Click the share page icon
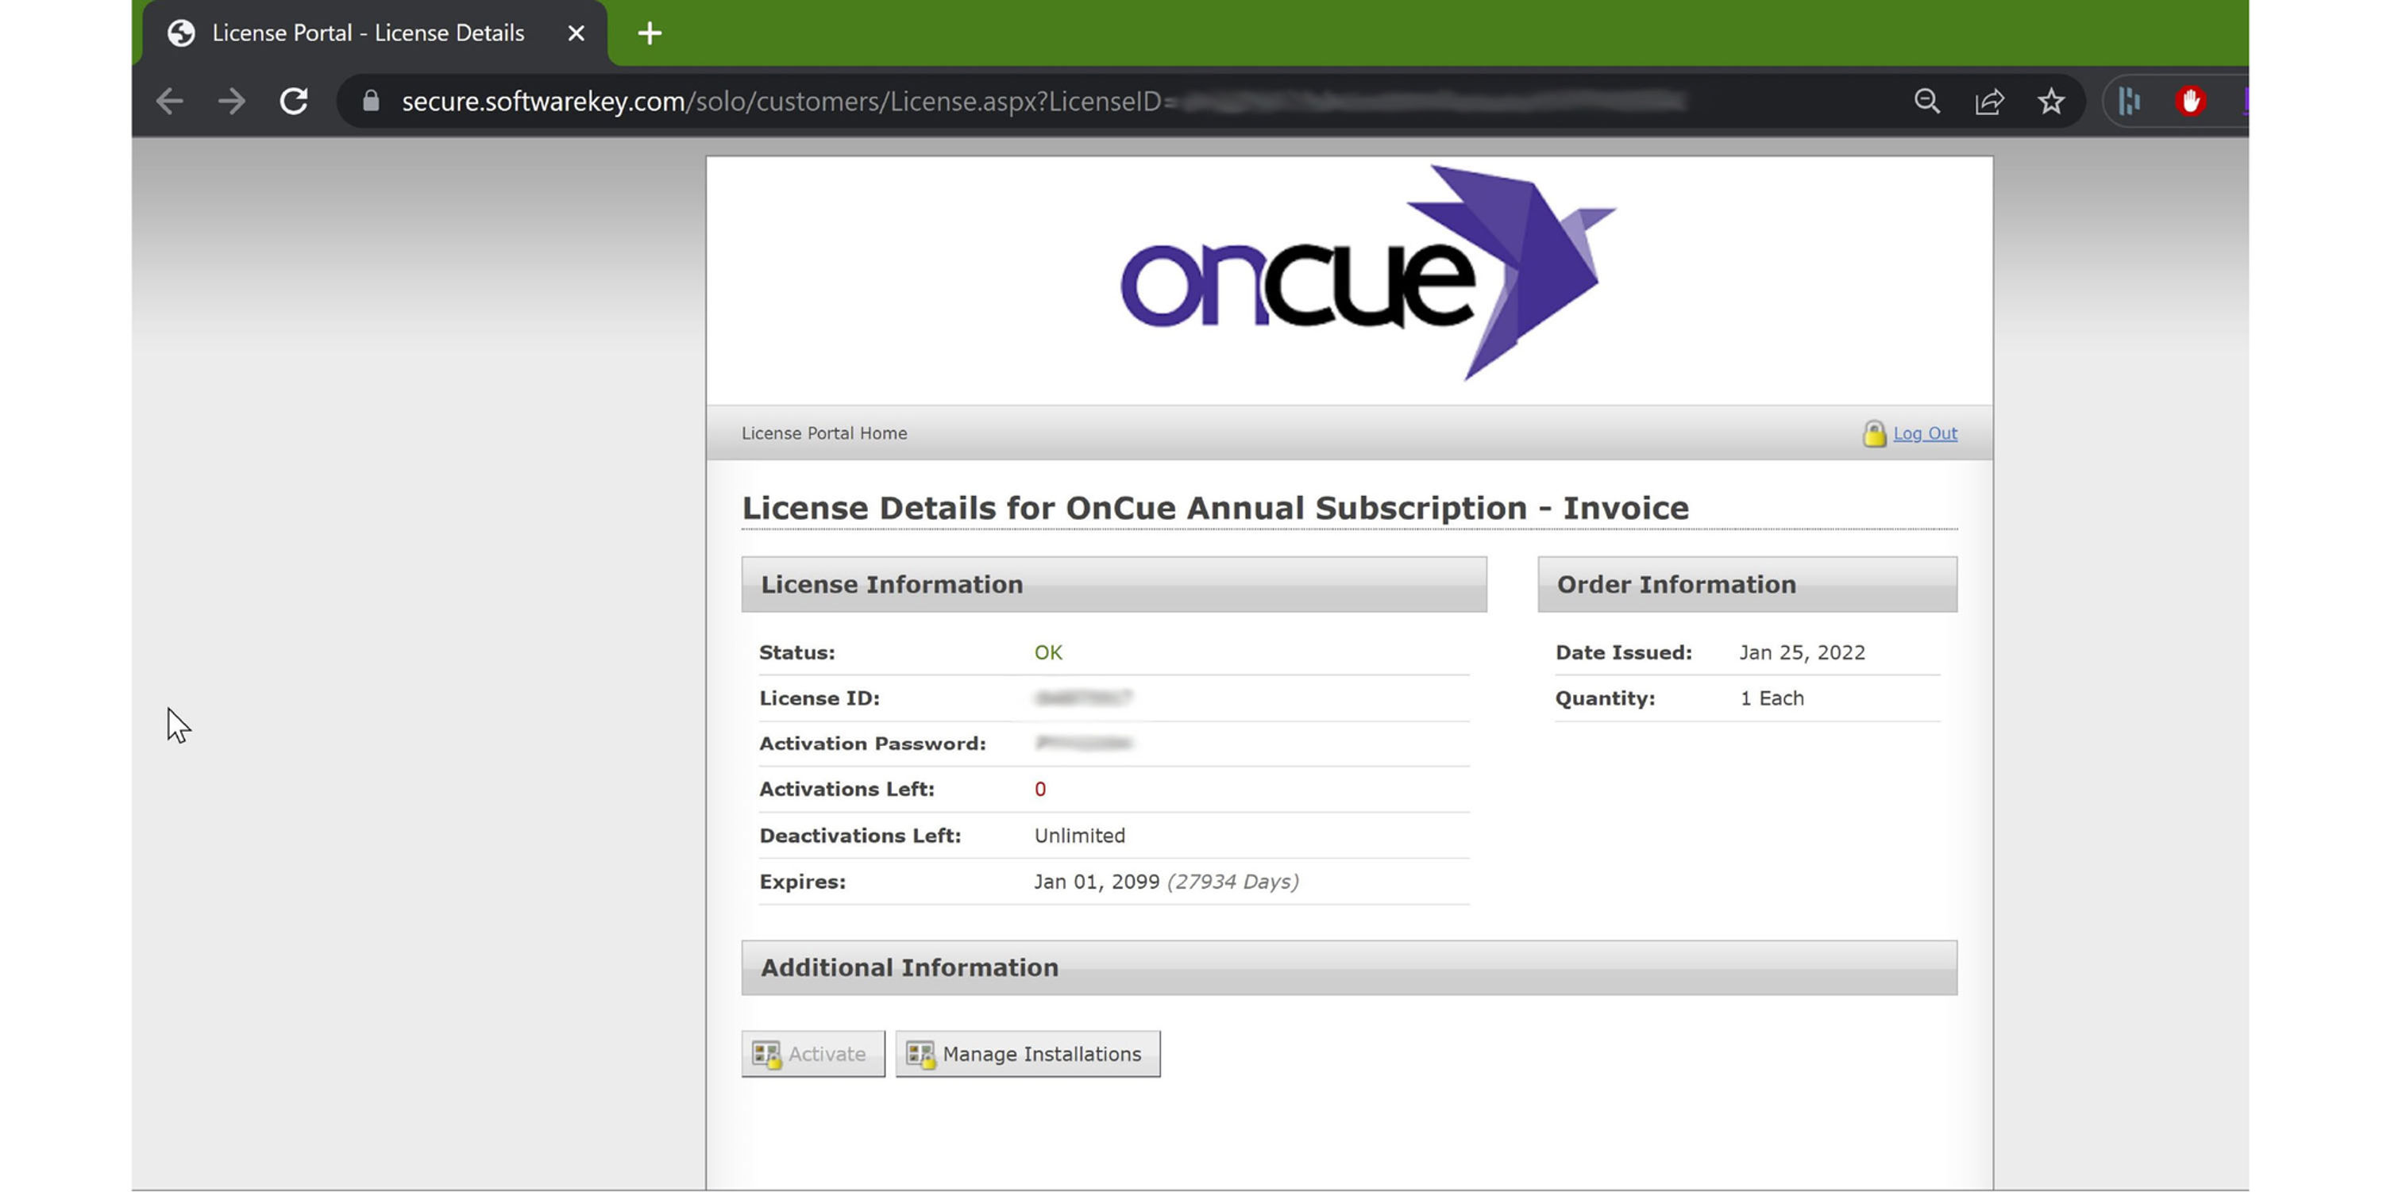 [1989, 101]
